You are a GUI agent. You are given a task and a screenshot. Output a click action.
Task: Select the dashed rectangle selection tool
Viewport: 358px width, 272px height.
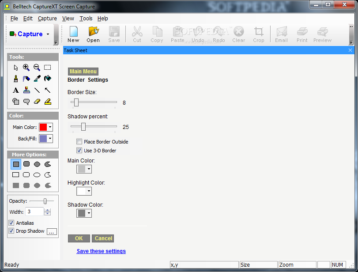click(x=48, y=68)
